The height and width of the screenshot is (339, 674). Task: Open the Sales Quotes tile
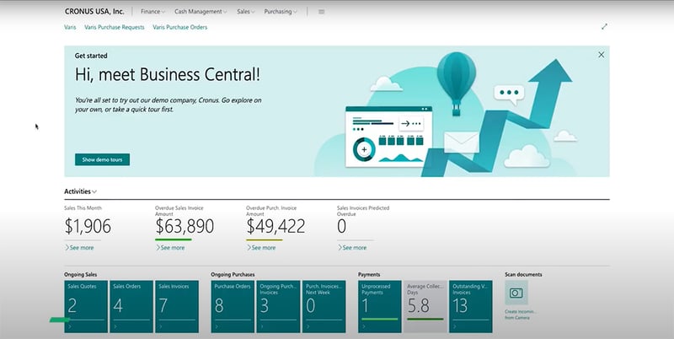86,306
